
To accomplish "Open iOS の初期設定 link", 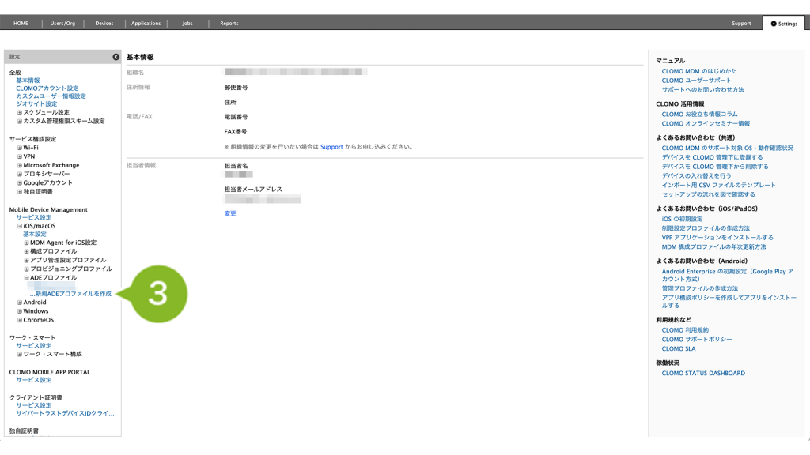I will (682, 220).
